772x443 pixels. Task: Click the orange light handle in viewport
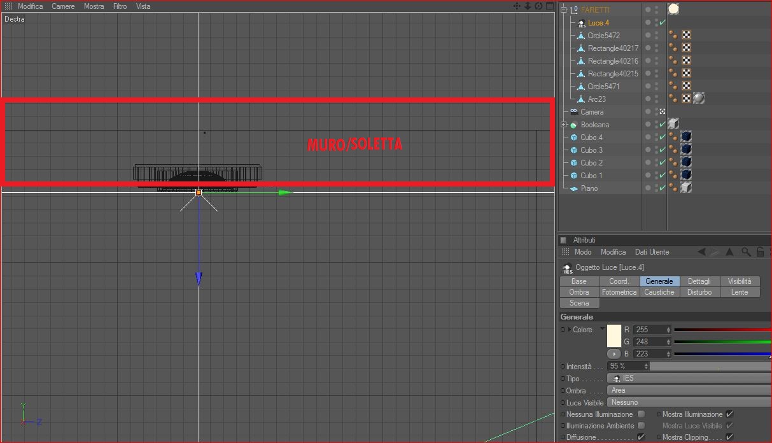click(199, 192)
